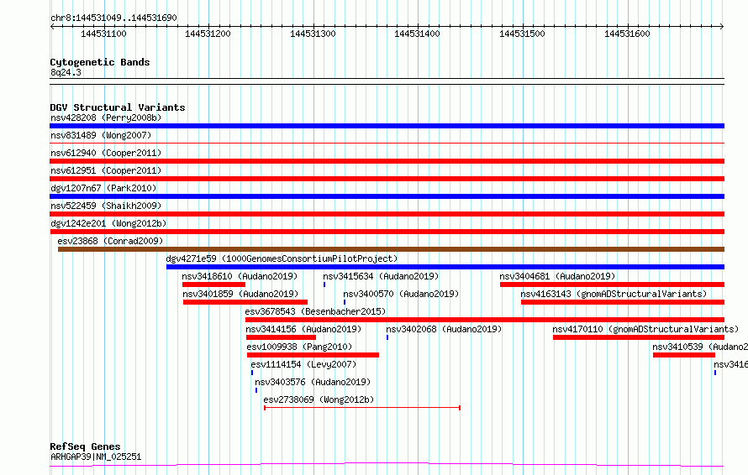Open nsv4170110 (gnomADStructuralVariants) label
This screenshot has width=748, height=475.
tap(645, 329)
